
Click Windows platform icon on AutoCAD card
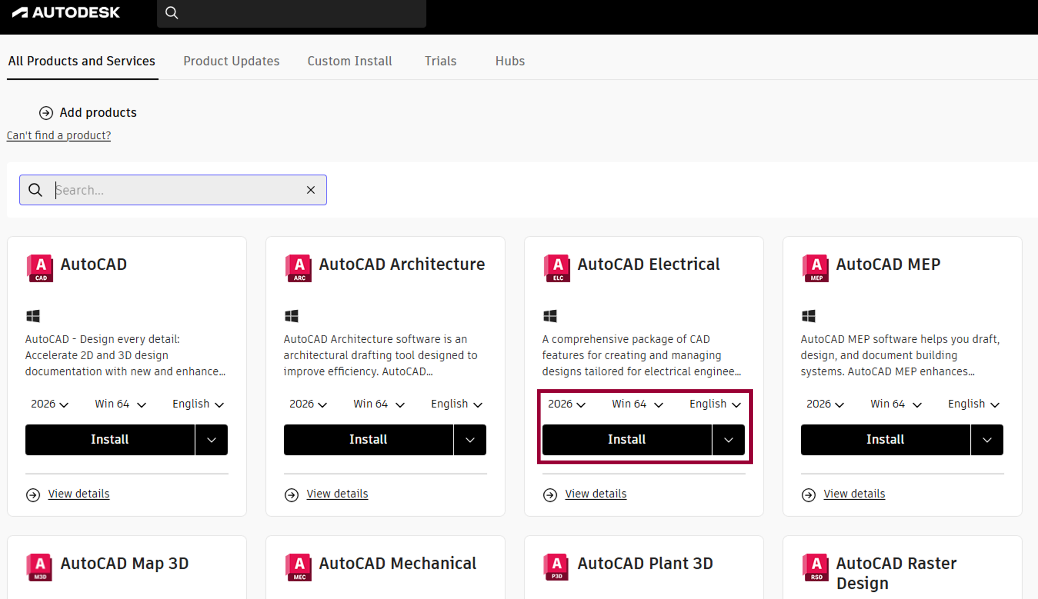33,316
